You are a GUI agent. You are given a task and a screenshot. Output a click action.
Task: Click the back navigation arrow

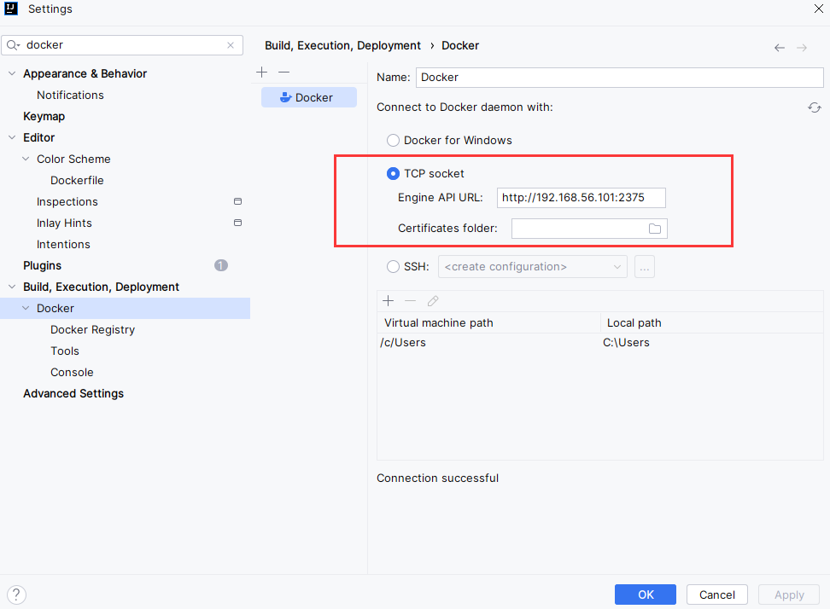780,48
